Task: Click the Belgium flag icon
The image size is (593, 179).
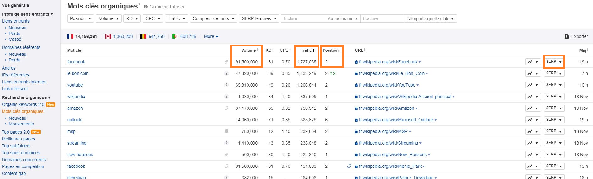Action: pyautogui.click(x=143, y=36)
